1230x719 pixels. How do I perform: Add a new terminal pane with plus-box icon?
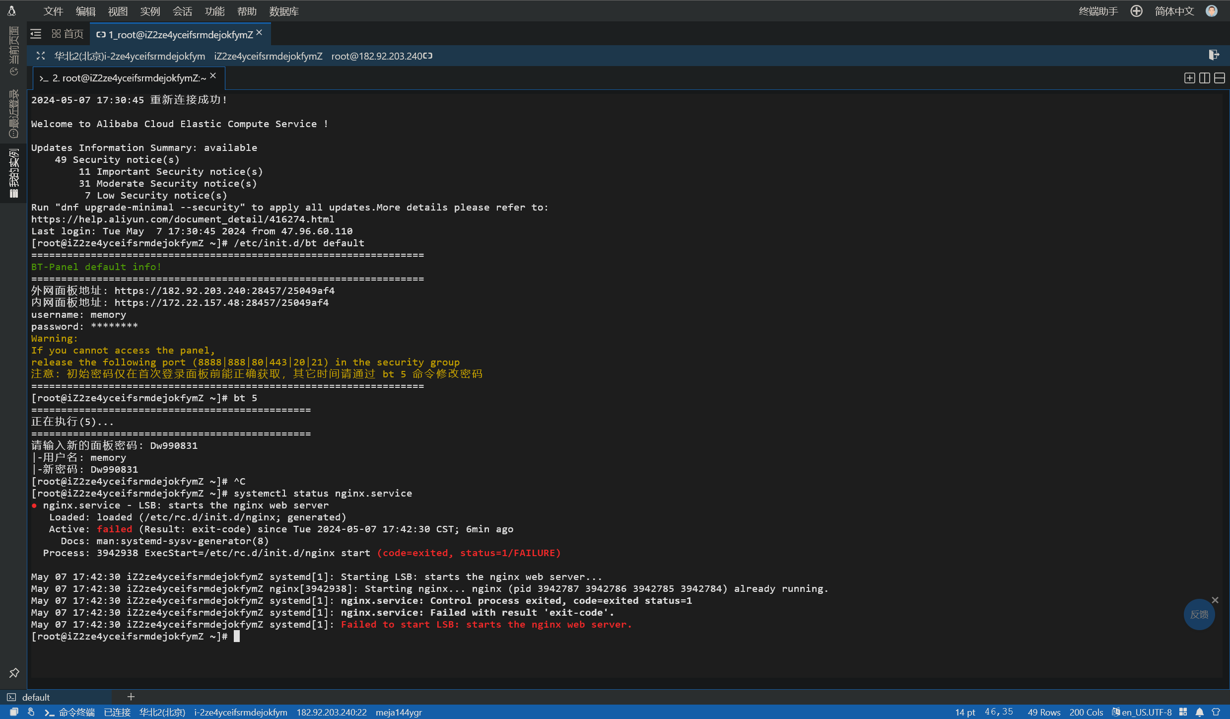click(x=1189, y=78)
